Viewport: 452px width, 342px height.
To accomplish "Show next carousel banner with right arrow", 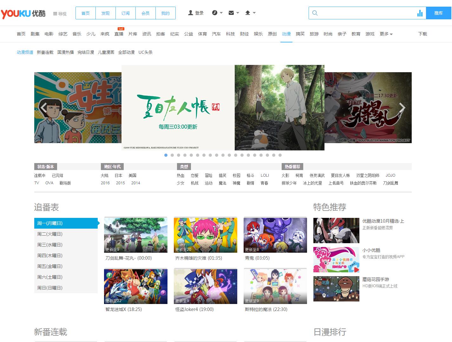I will tap(402, 108).
